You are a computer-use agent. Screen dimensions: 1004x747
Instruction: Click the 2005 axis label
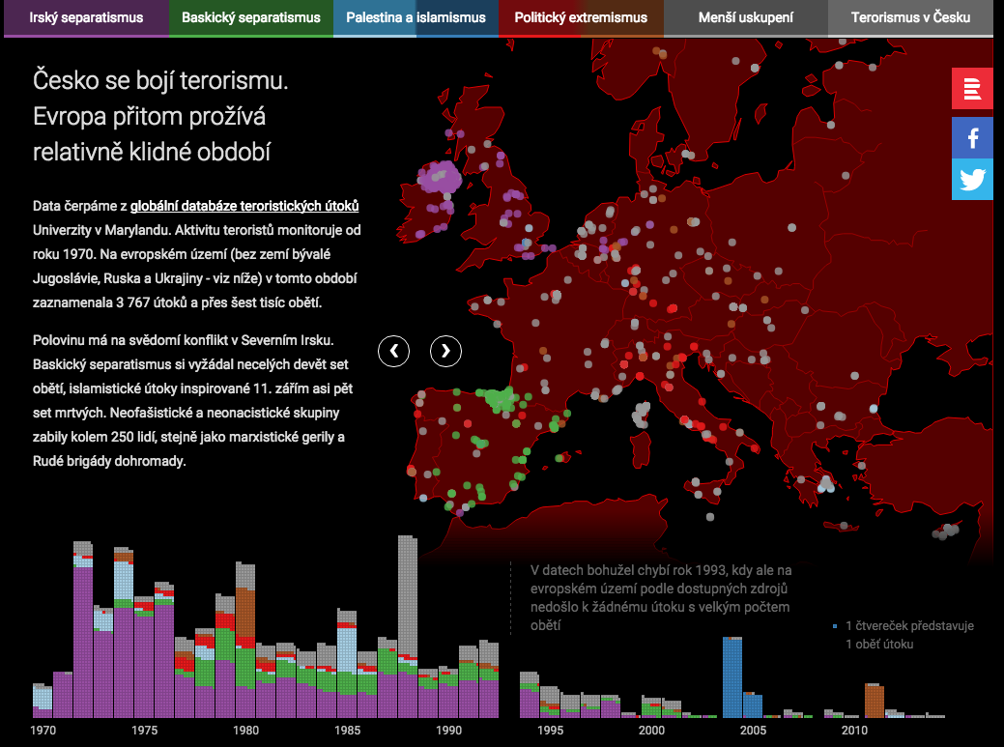(753, 731)
